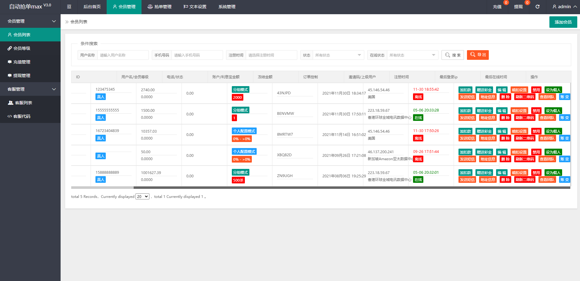Image resolution: width=580 pixels, height=281 pixels.
Task: Click the orange 导出 export button
Action: click(478, 55)
